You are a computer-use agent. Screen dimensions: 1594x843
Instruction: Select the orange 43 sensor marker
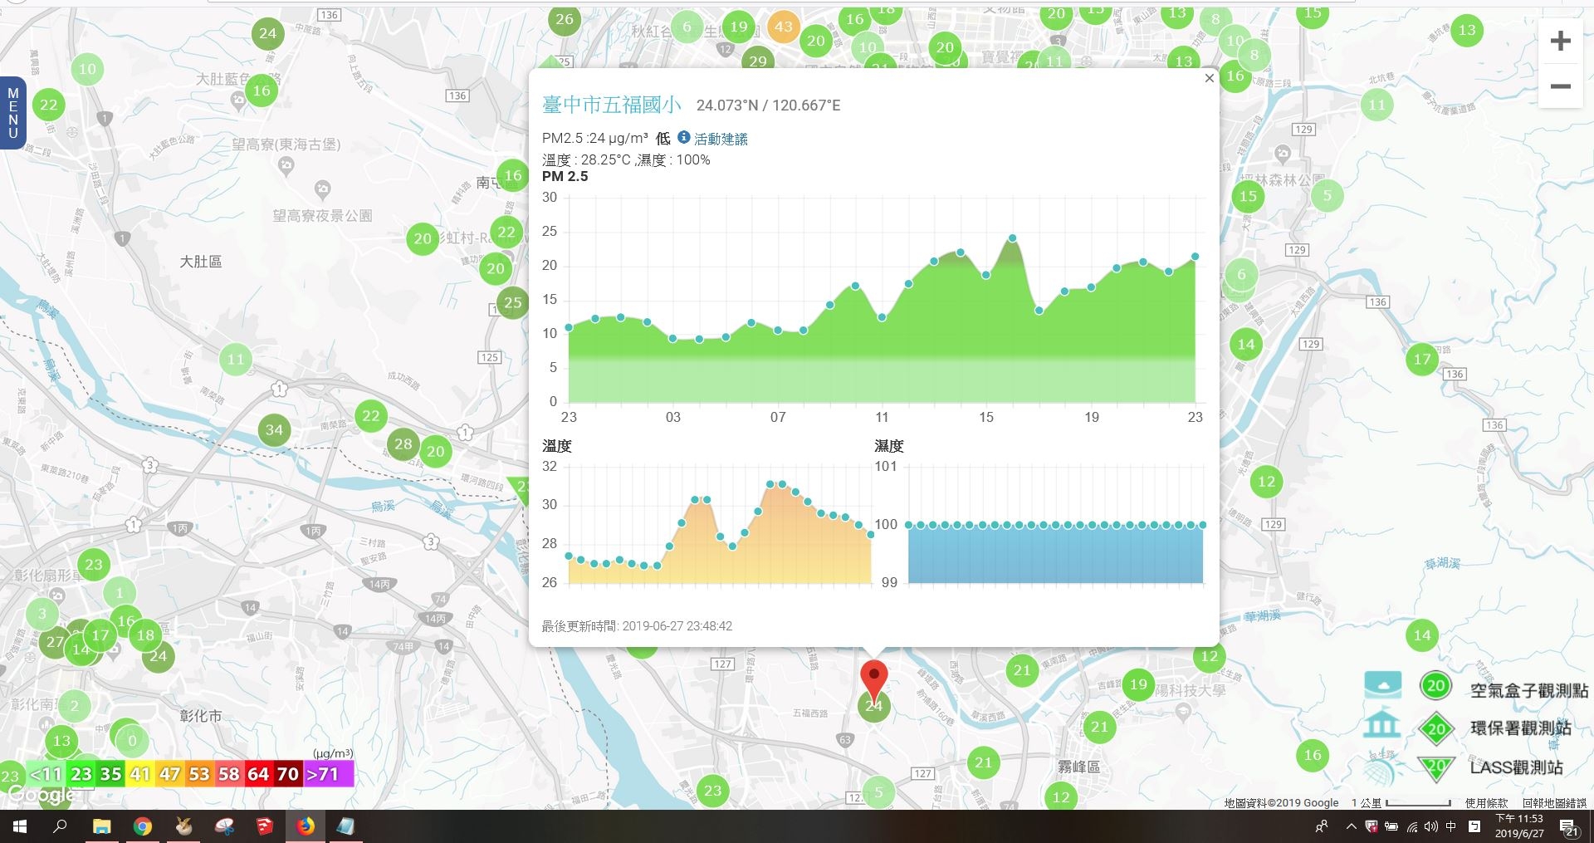[x=783, y=27]
